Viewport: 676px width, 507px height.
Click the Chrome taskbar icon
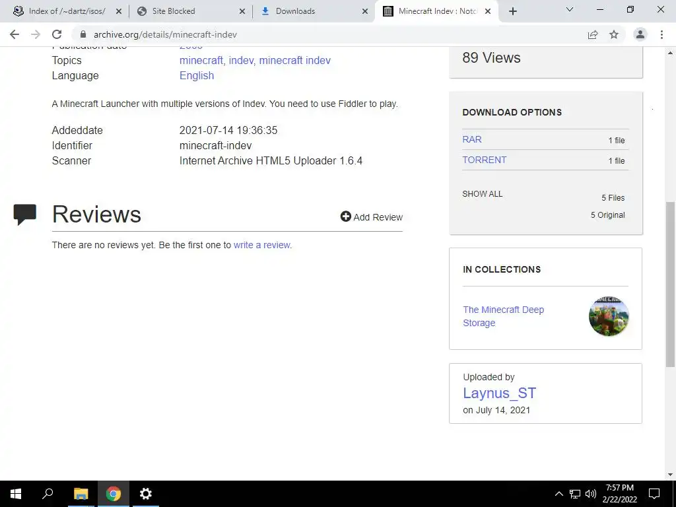pyautogui.click(x=114, y=494)
